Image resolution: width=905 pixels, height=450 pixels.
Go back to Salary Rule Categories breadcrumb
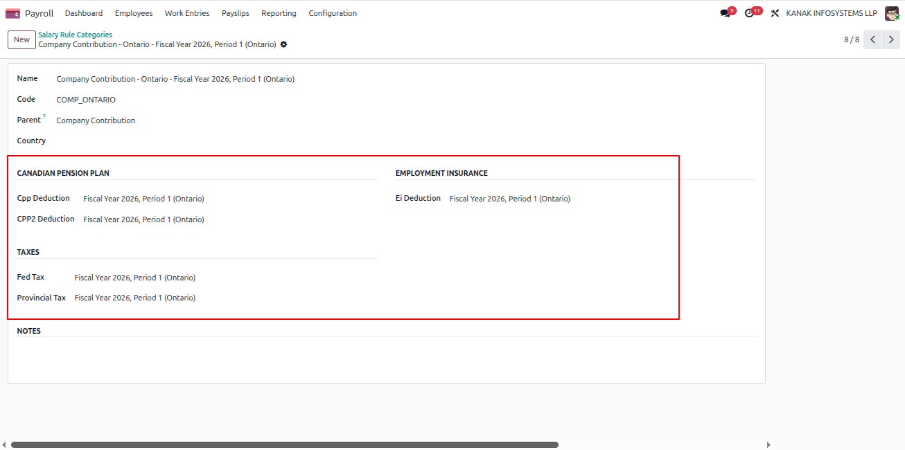(x=75, y=35)
